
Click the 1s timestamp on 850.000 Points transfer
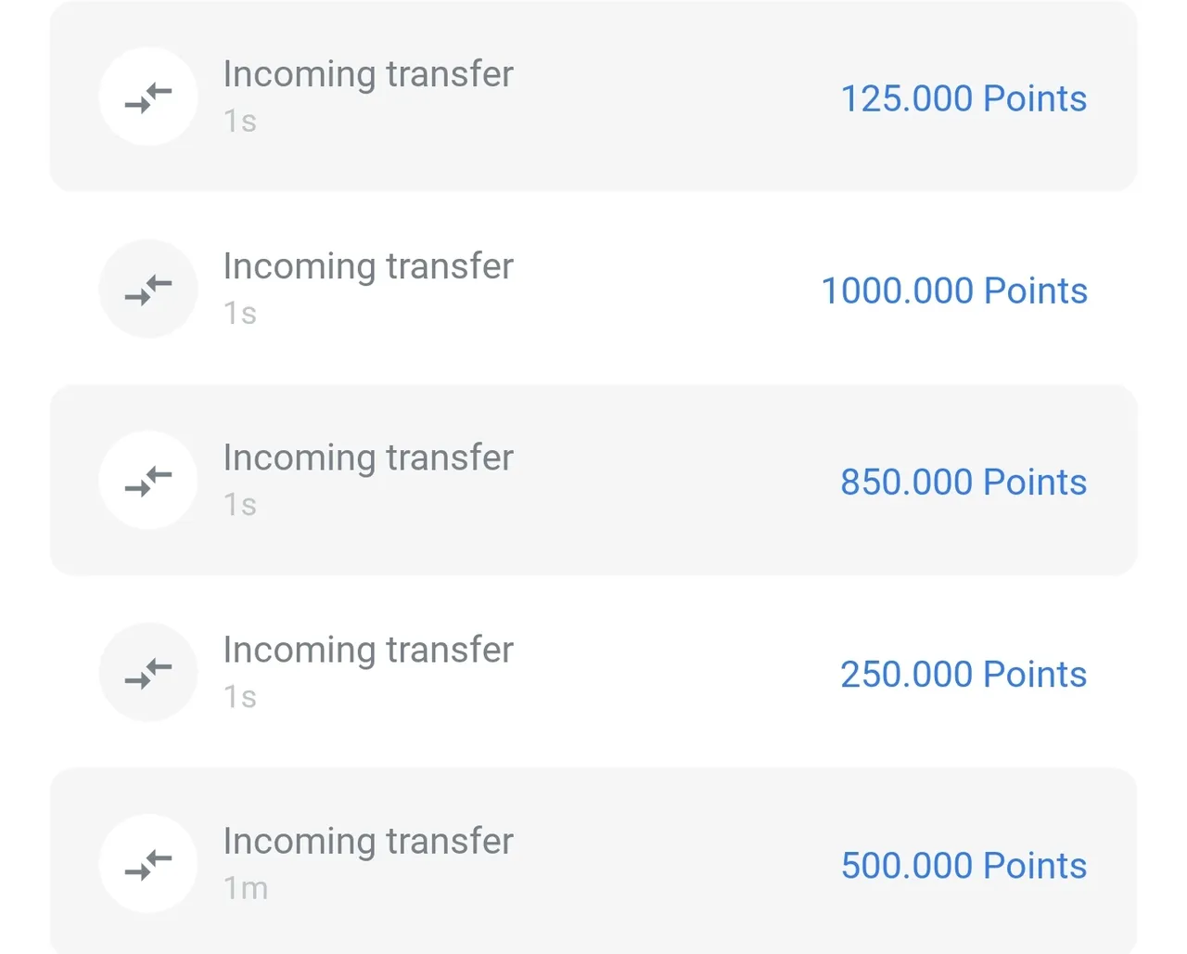[x=240, y=505]
